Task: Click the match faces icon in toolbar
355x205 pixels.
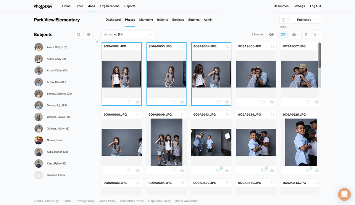Action: (x=283, y=35)
